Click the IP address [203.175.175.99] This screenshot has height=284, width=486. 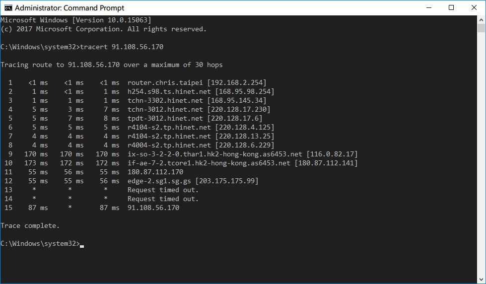(x=228, y=181)
